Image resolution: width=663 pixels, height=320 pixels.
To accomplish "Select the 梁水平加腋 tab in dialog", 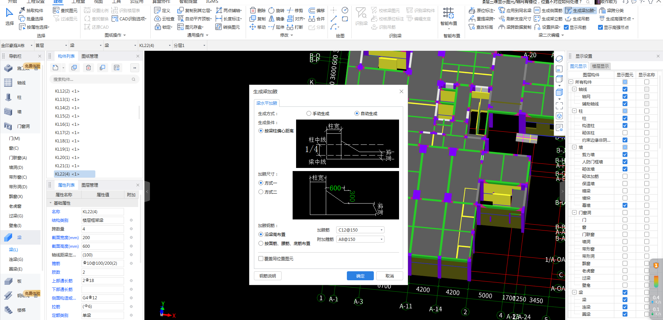I will 267,103.
